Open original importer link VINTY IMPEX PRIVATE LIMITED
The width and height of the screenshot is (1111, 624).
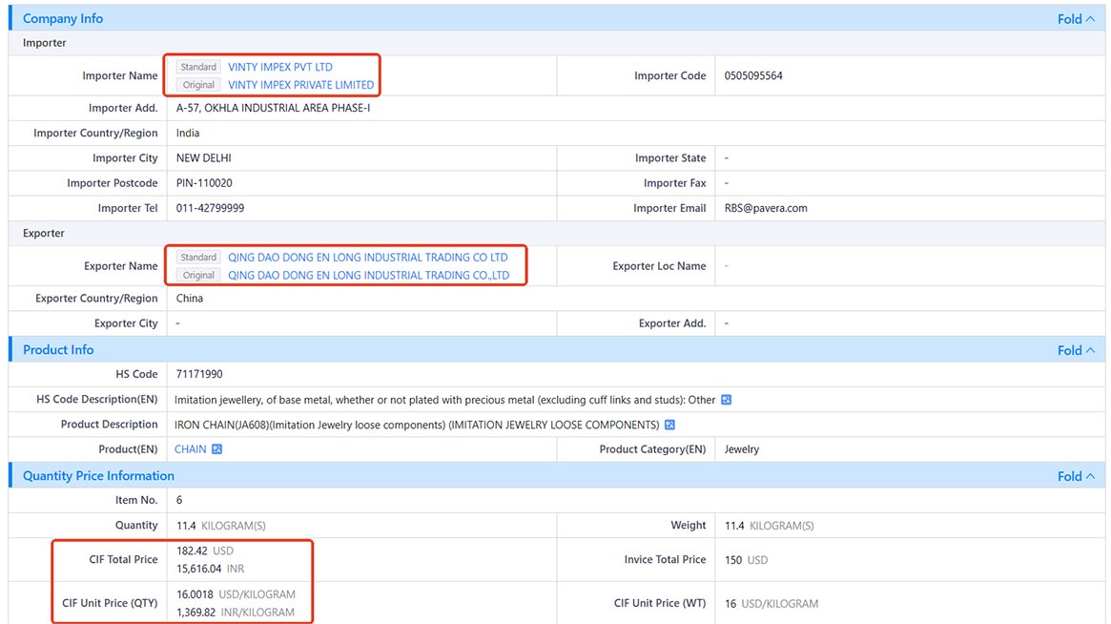[300, 84]
